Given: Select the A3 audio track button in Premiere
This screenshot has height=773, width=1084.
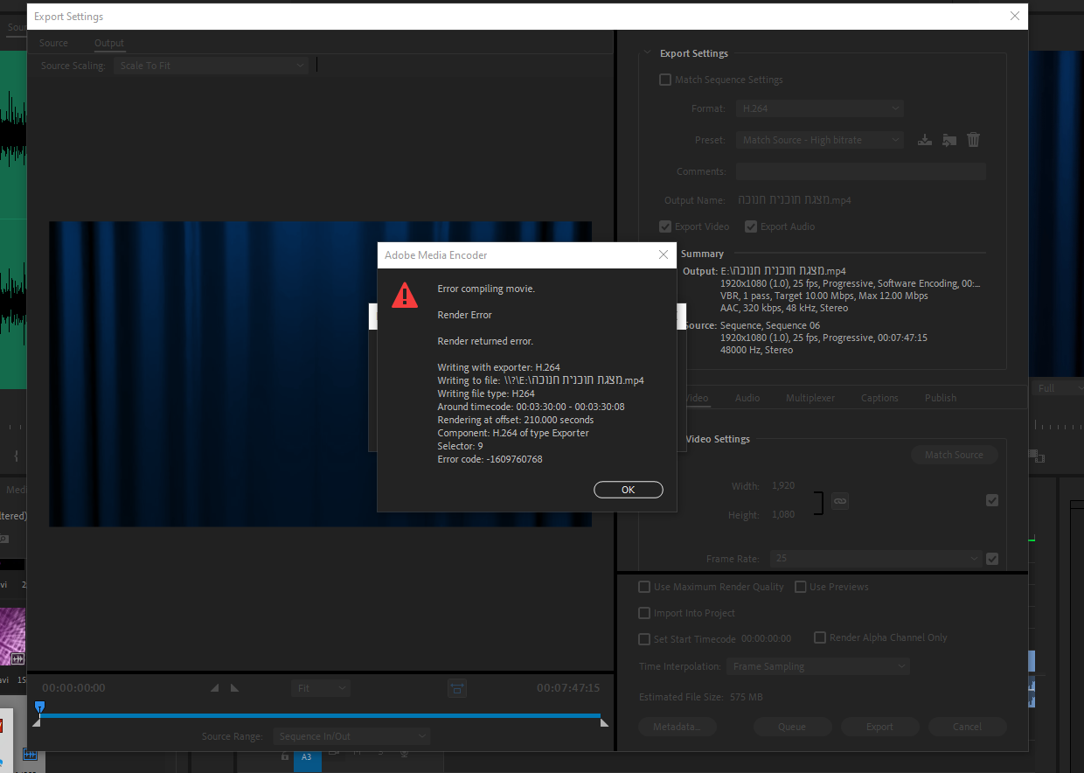Looking at the screenshot, I should [x=306, y=757].
